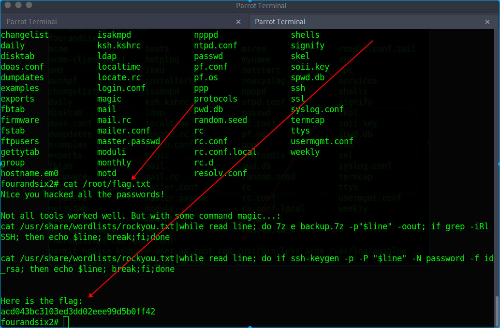
Task: Click 'gettytab' entry in listing
Action: (20, 152)
